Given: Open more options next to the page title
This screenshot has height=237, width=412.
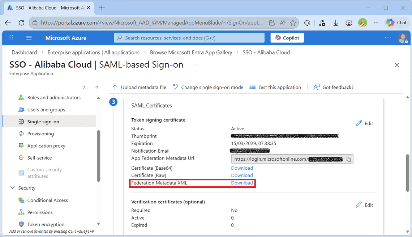Looking at the screenshot, I should click(x=195, y=65).
